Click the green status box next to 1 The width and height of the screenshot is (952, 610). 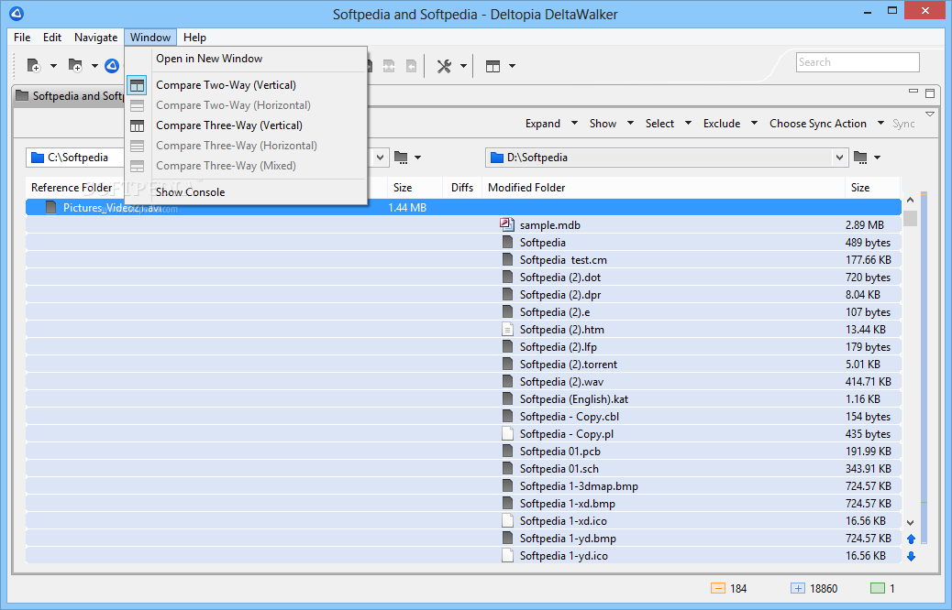878,588
